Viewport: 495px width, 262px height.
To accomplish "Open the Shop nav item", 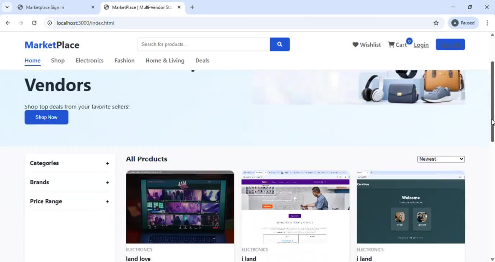I will click(58, 61).
